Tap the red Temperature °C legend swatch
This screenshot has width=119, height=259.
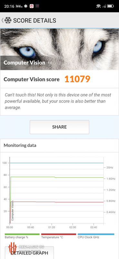click(x=59, y=234)
